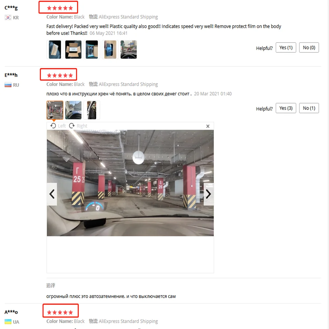The height and width of the screenshot is (329, 329).
Task: Open the open-box thumbnail in C***g's review
Action: tap(73, 50)
